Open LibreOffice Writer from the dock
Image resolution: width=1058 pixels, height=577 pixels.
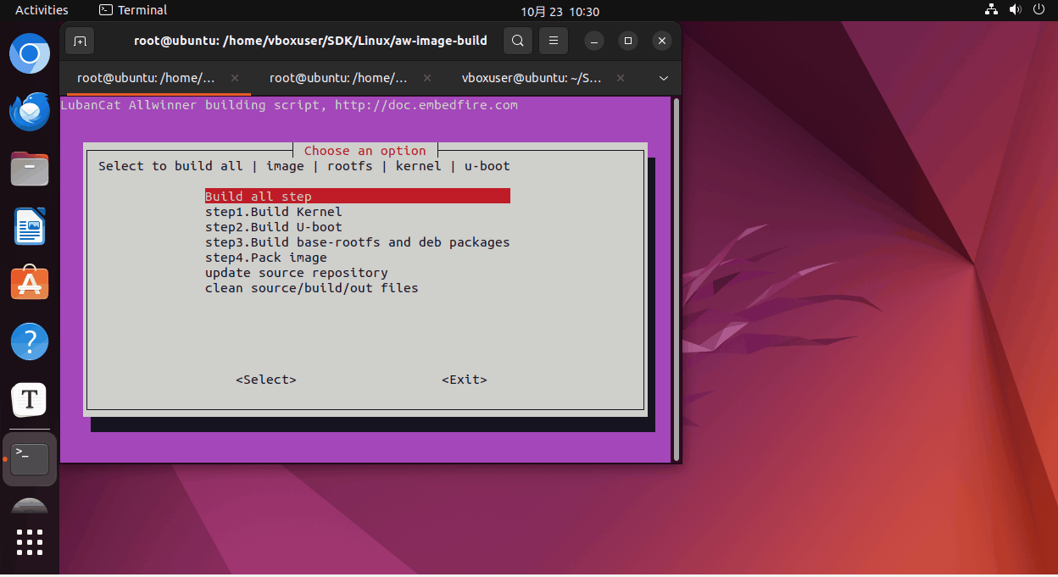30,226
